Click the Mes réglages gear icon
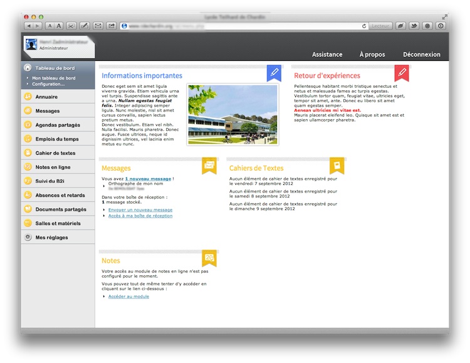This screenshot has height=363, width=470. click(28, 237)
